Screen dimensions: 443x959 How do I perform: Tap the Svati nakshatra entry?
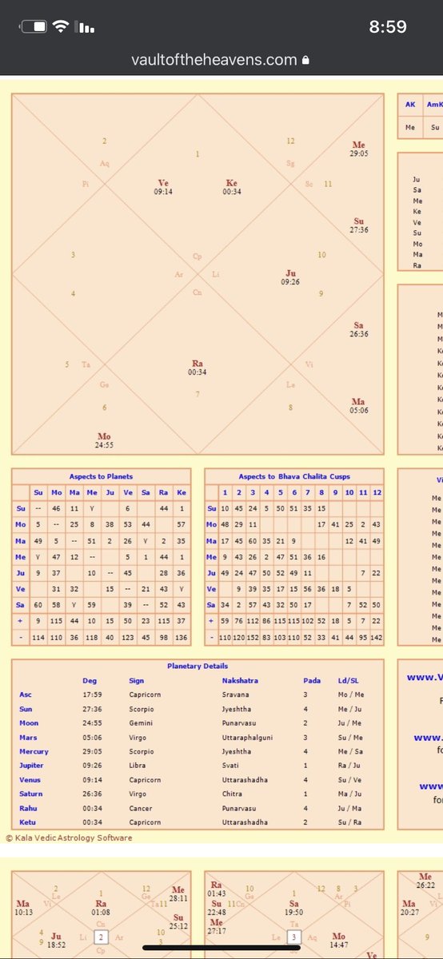(230, 766)
